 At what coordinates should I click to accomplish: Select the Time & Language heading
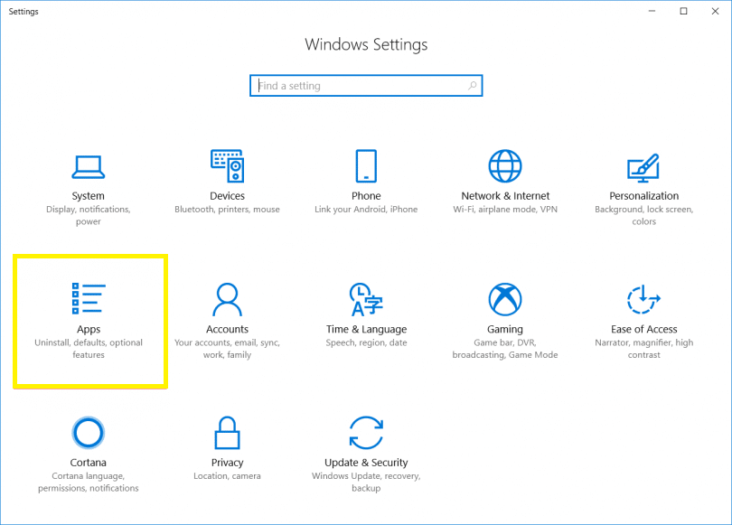(x=366, y=330)
